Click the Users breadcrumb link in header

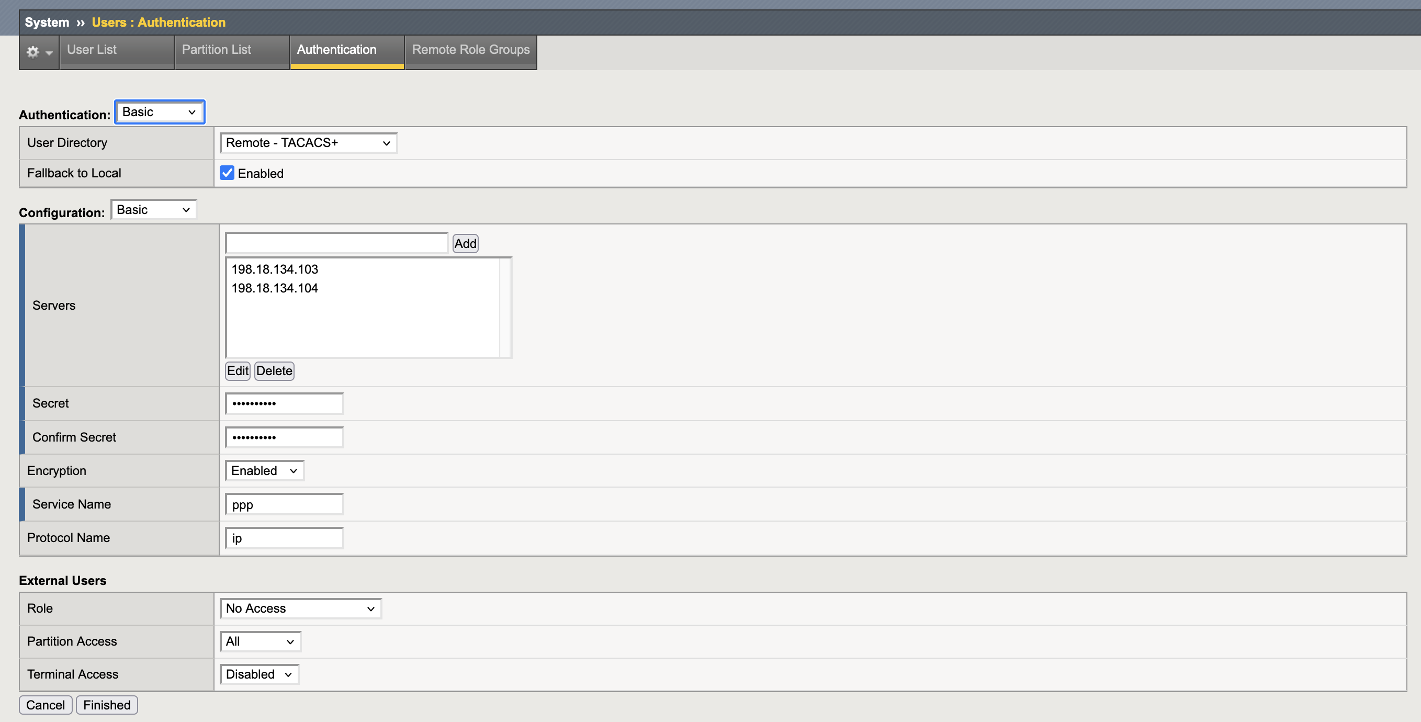tap(109, 22)
